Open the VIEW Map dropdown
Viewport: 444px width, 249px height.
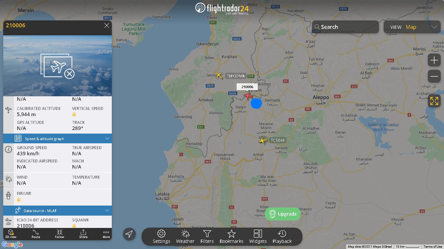tap(412, 27)
